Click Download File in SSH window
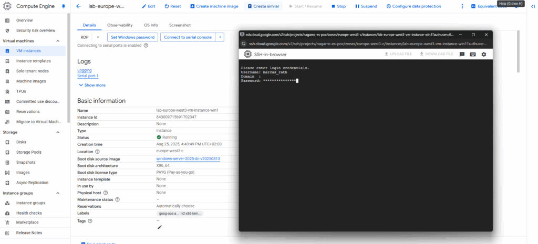This screenshot has height=244, width=538. click(437, 54)
